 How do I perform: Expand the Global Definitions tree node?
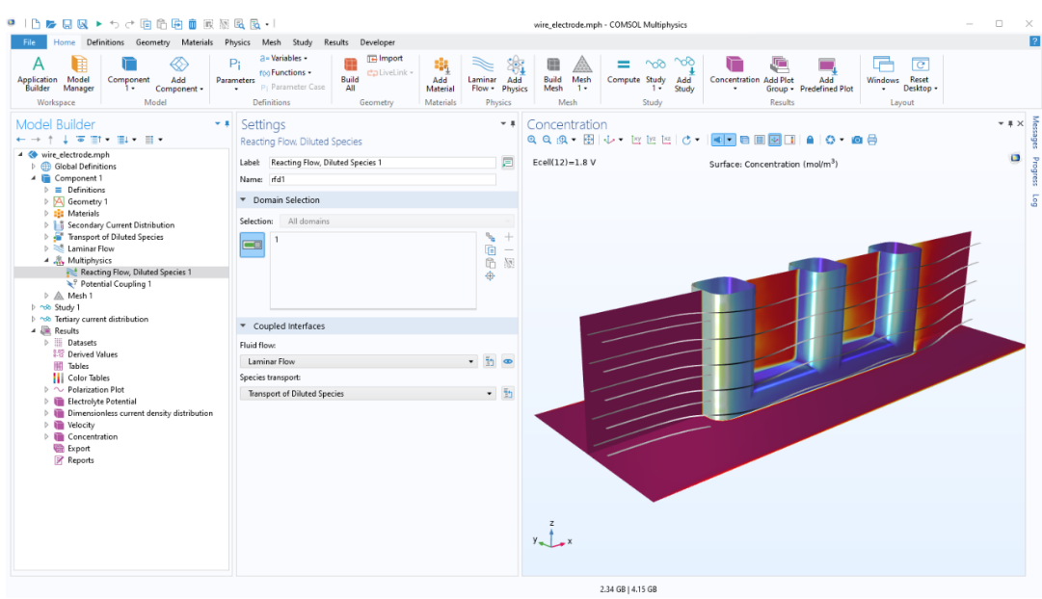pos(33,167)
